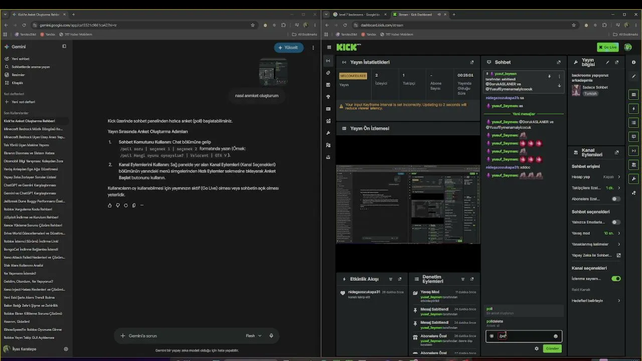The height and width of the screenshot is (361, 642).
Task: Activate the Gemini microphone input
Action: 271,335
